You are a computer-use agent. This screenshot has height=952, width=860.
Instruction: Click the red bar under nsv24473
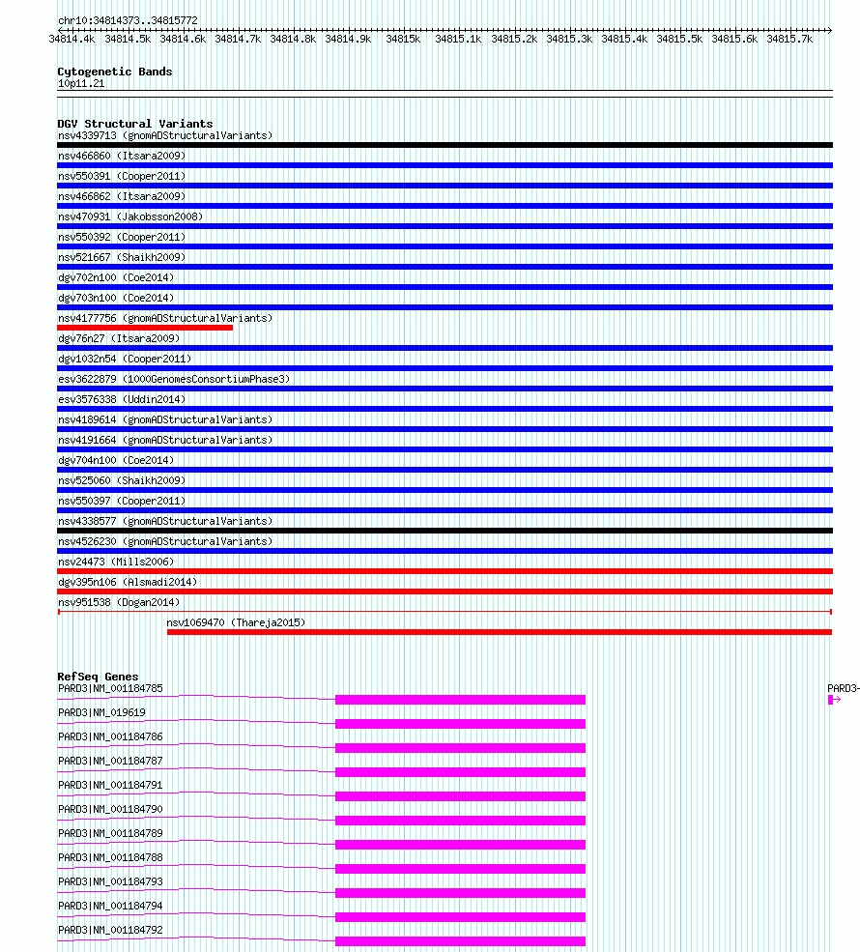(444, 571)
